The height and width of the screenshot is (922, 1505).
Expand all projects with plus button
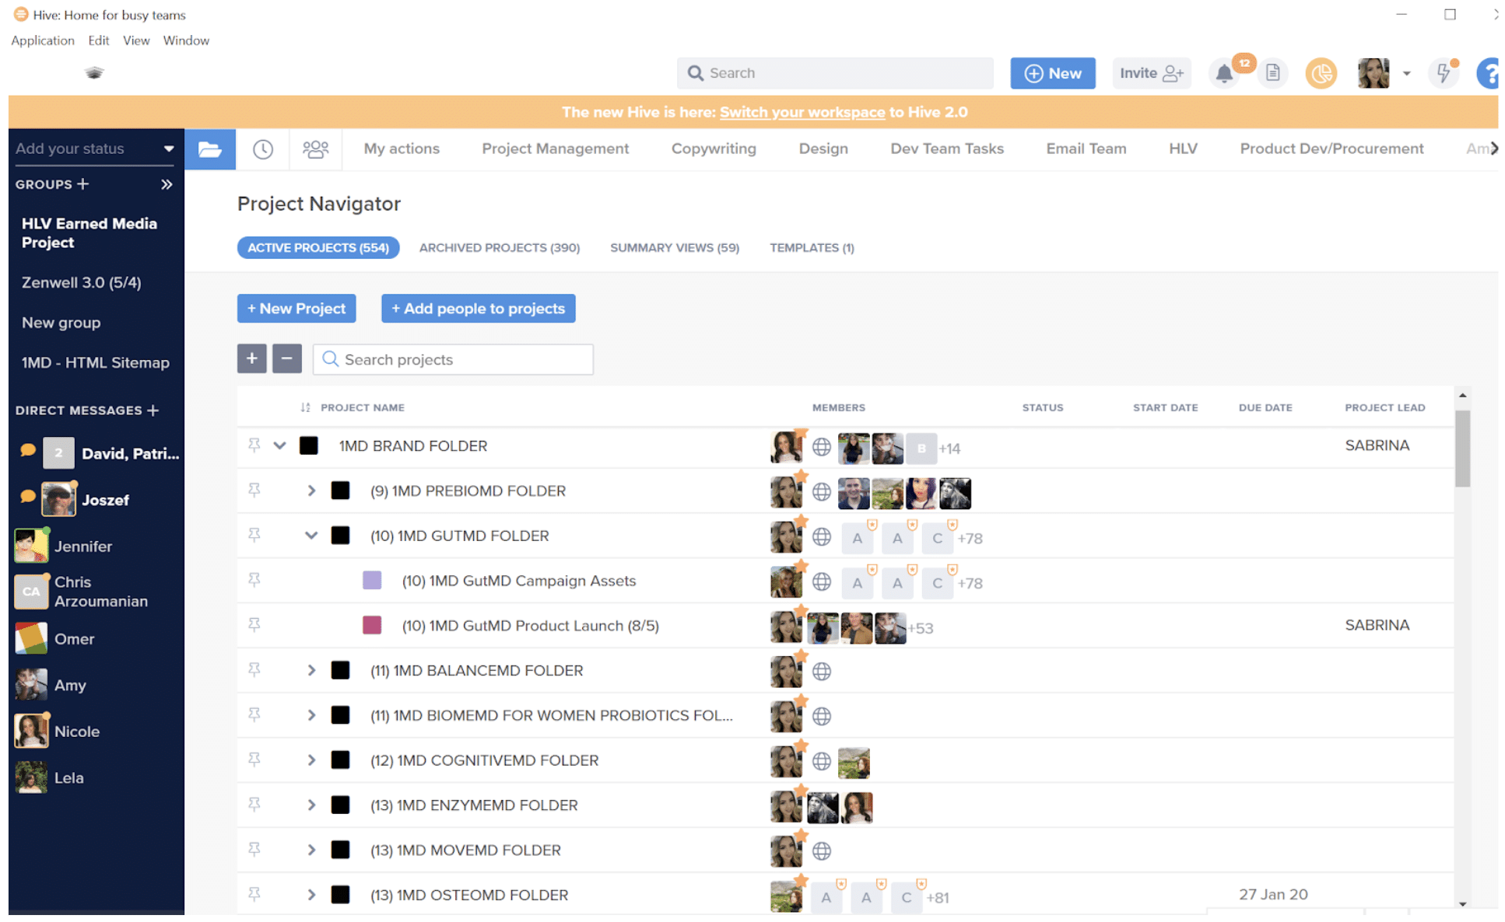point(251,359)
